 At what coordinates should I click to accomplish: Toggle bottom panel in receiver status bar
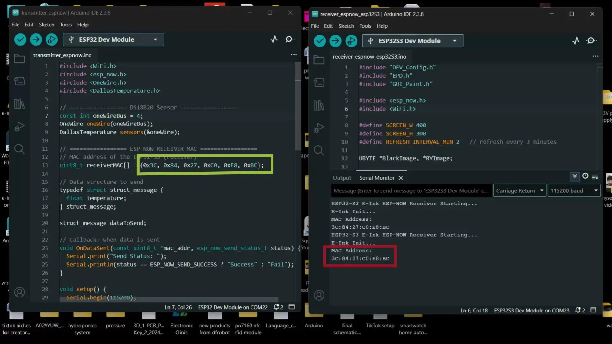coord(593,310)
